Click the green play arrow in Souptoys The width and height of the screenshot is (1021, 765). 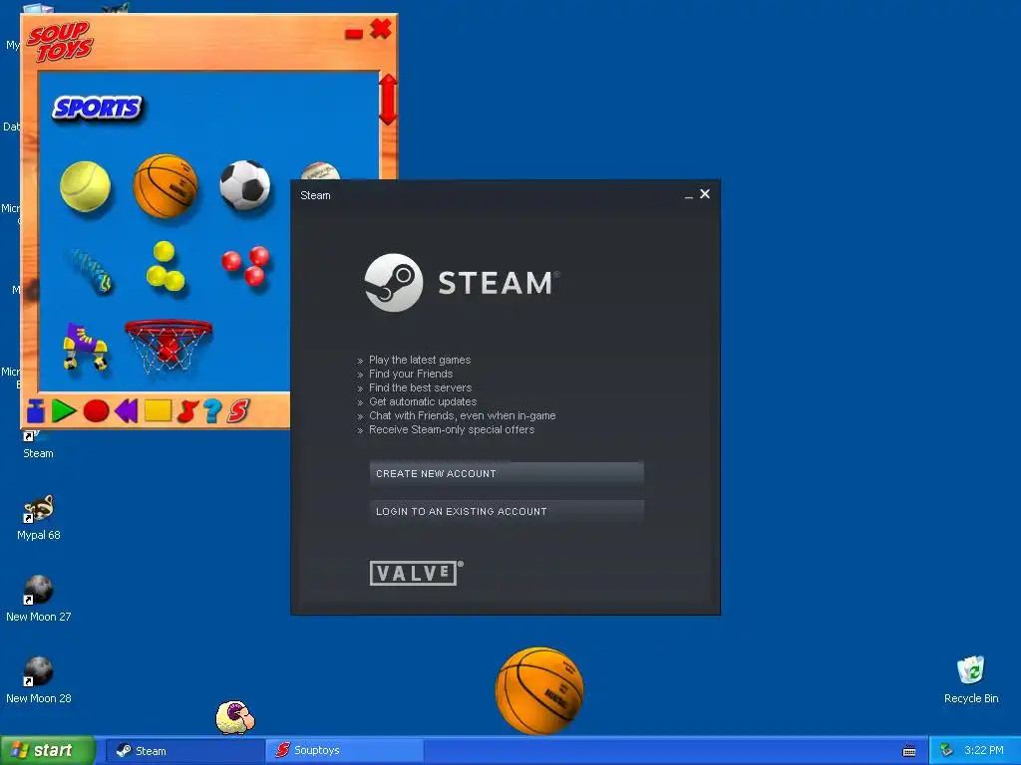click(64, 411)
